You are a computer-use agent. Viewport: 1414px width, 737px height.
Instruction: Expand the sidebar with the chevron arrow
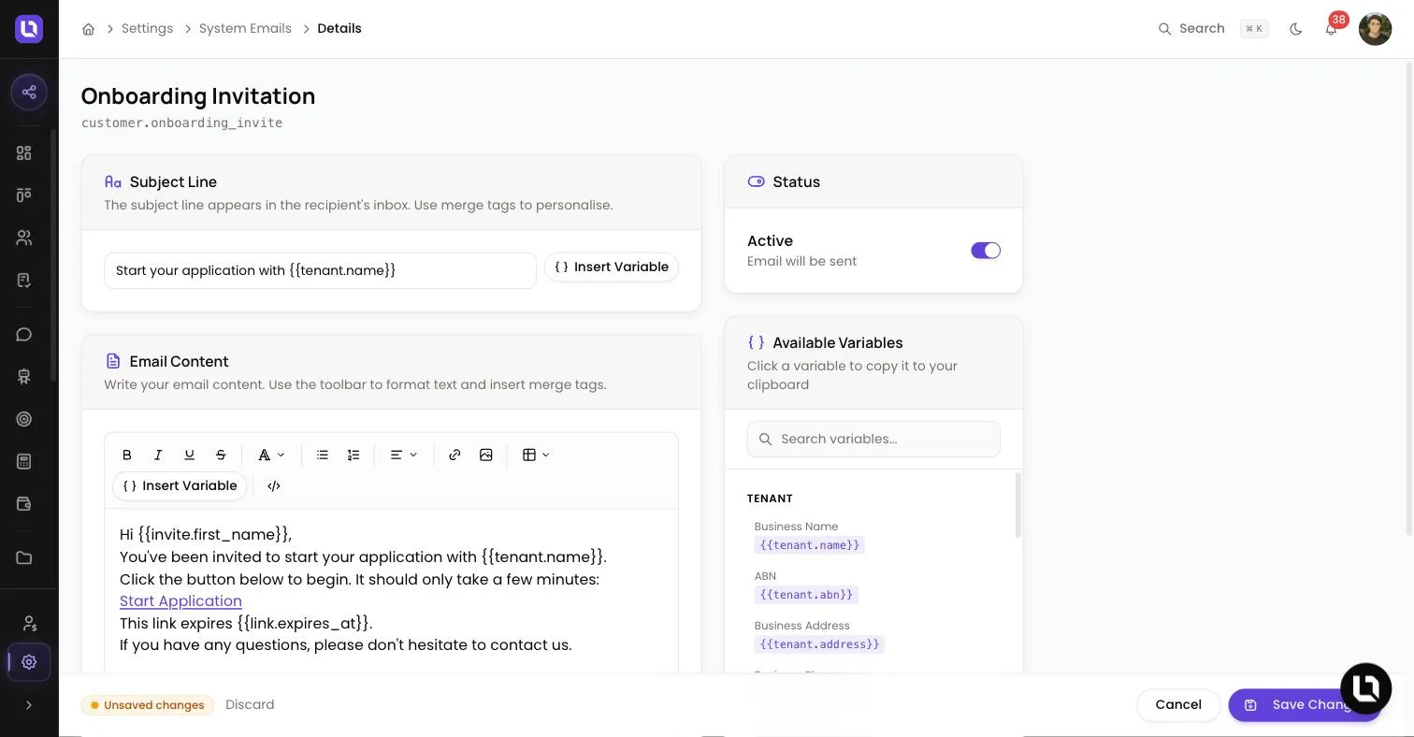coord(29,705)
